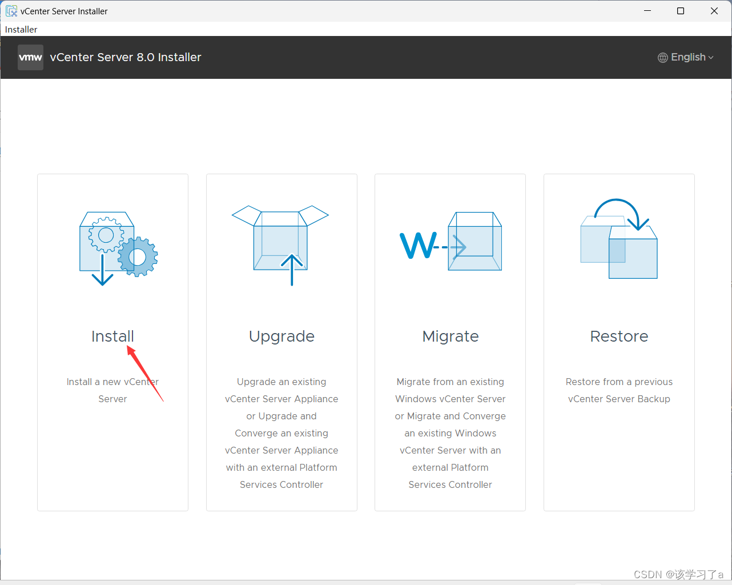Click the vCenter Installer title bar icon

click(x=11, y=11)
